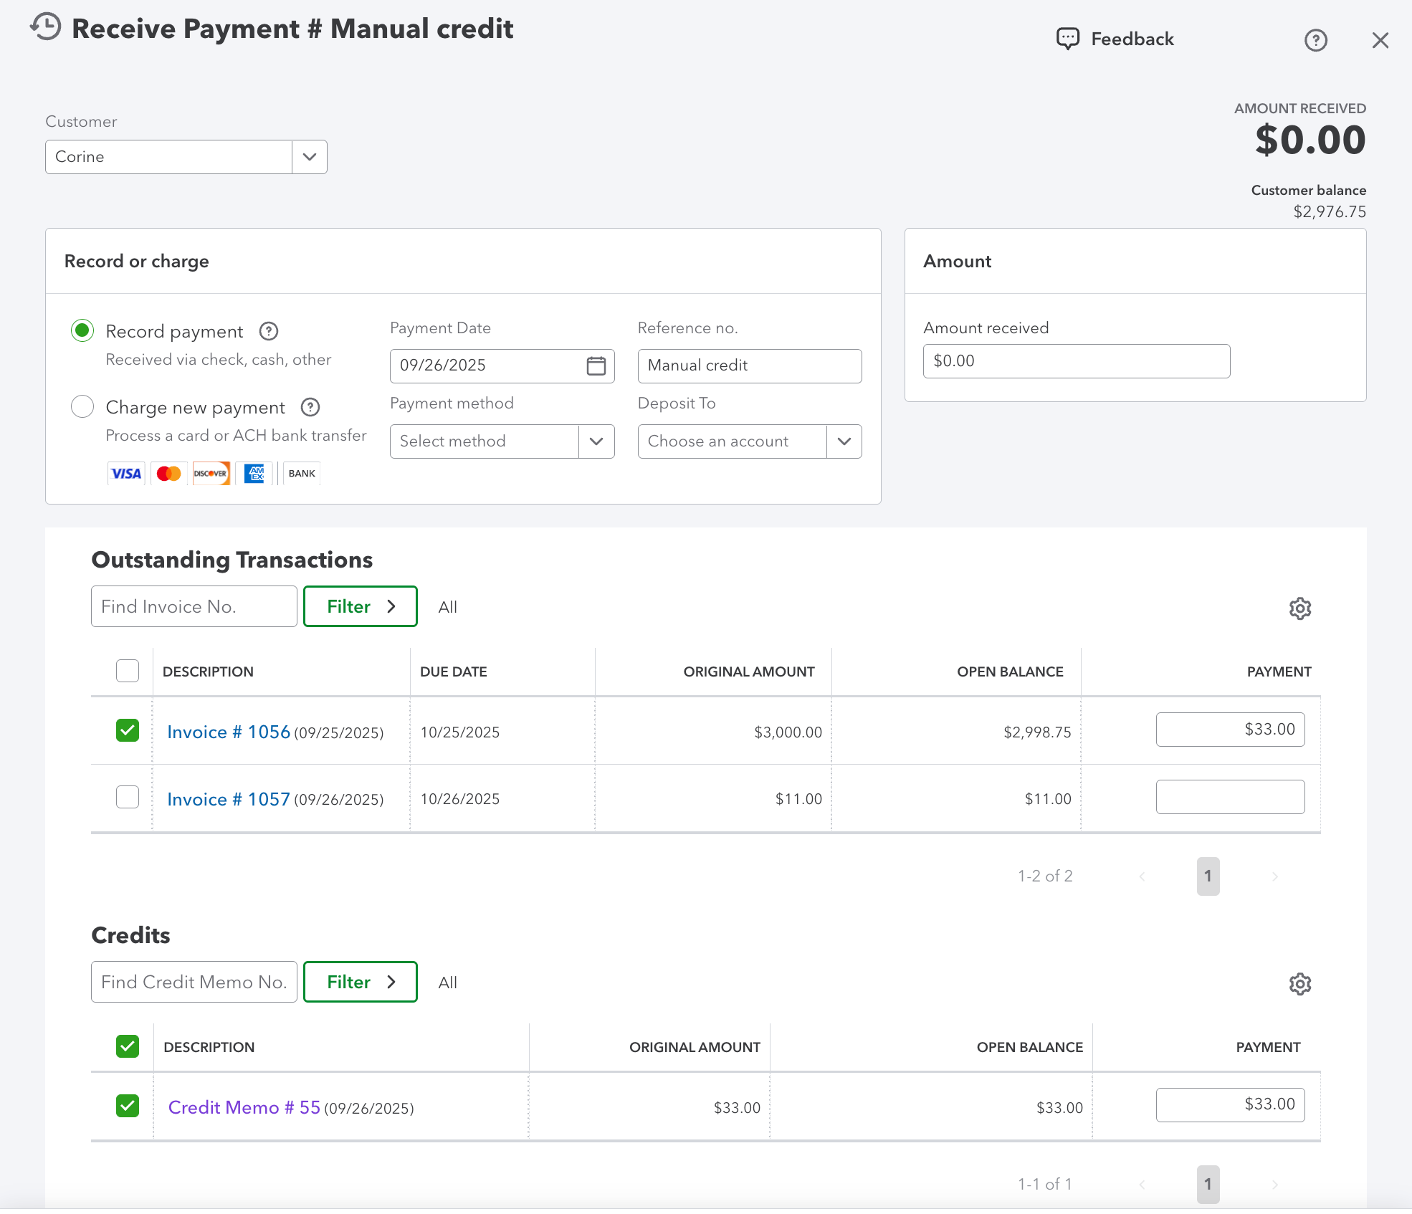Click help icon beside Record payment
This screenshot has height=1214, width=1412.
(x=269, y=331)
